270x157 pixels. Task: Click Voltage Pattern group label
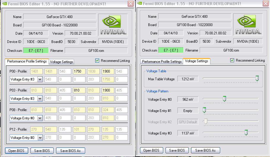[x=157, y=91]
